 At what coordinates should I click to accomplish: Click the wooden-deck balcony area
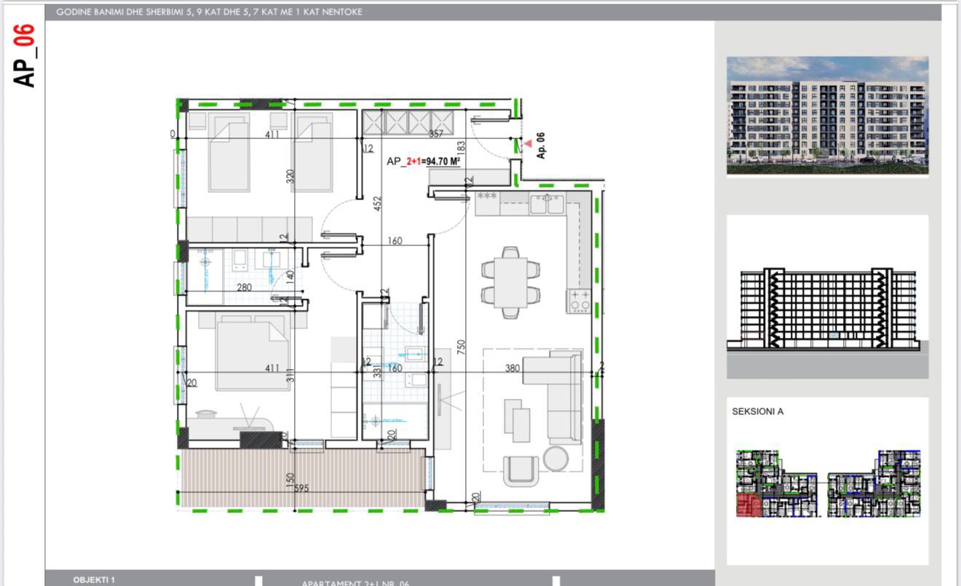[302, 478]
